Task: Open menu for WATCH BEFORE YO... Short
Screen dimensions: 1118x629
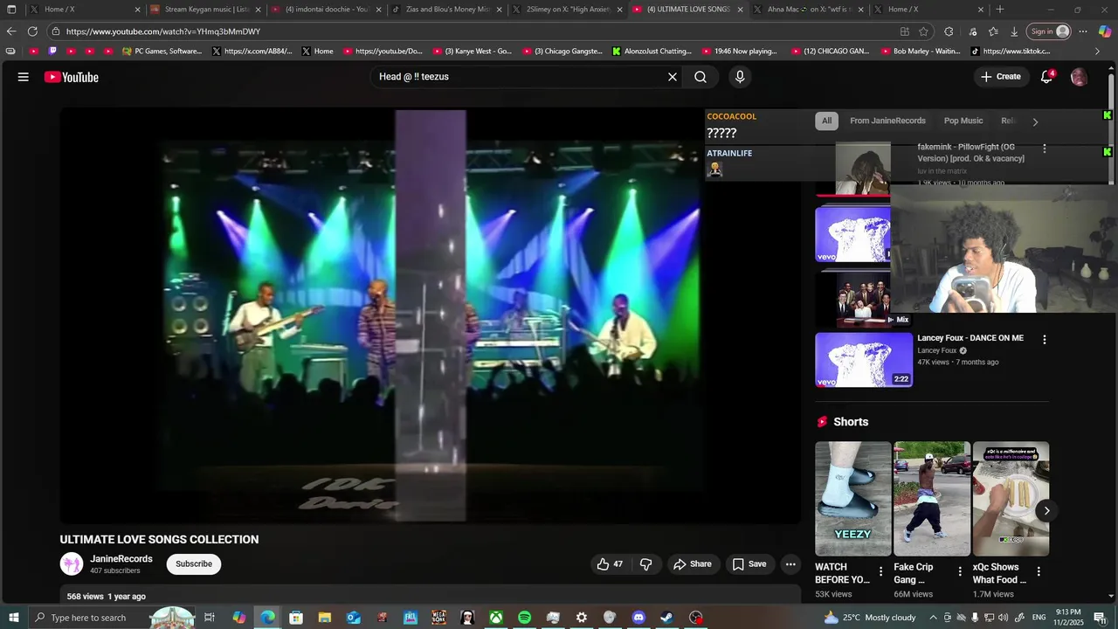Action: (880, 571)
